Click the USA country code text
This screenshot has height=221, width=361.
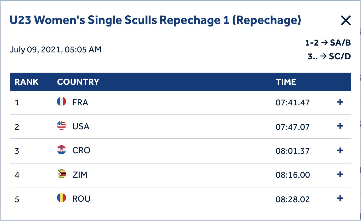[81, 126]
